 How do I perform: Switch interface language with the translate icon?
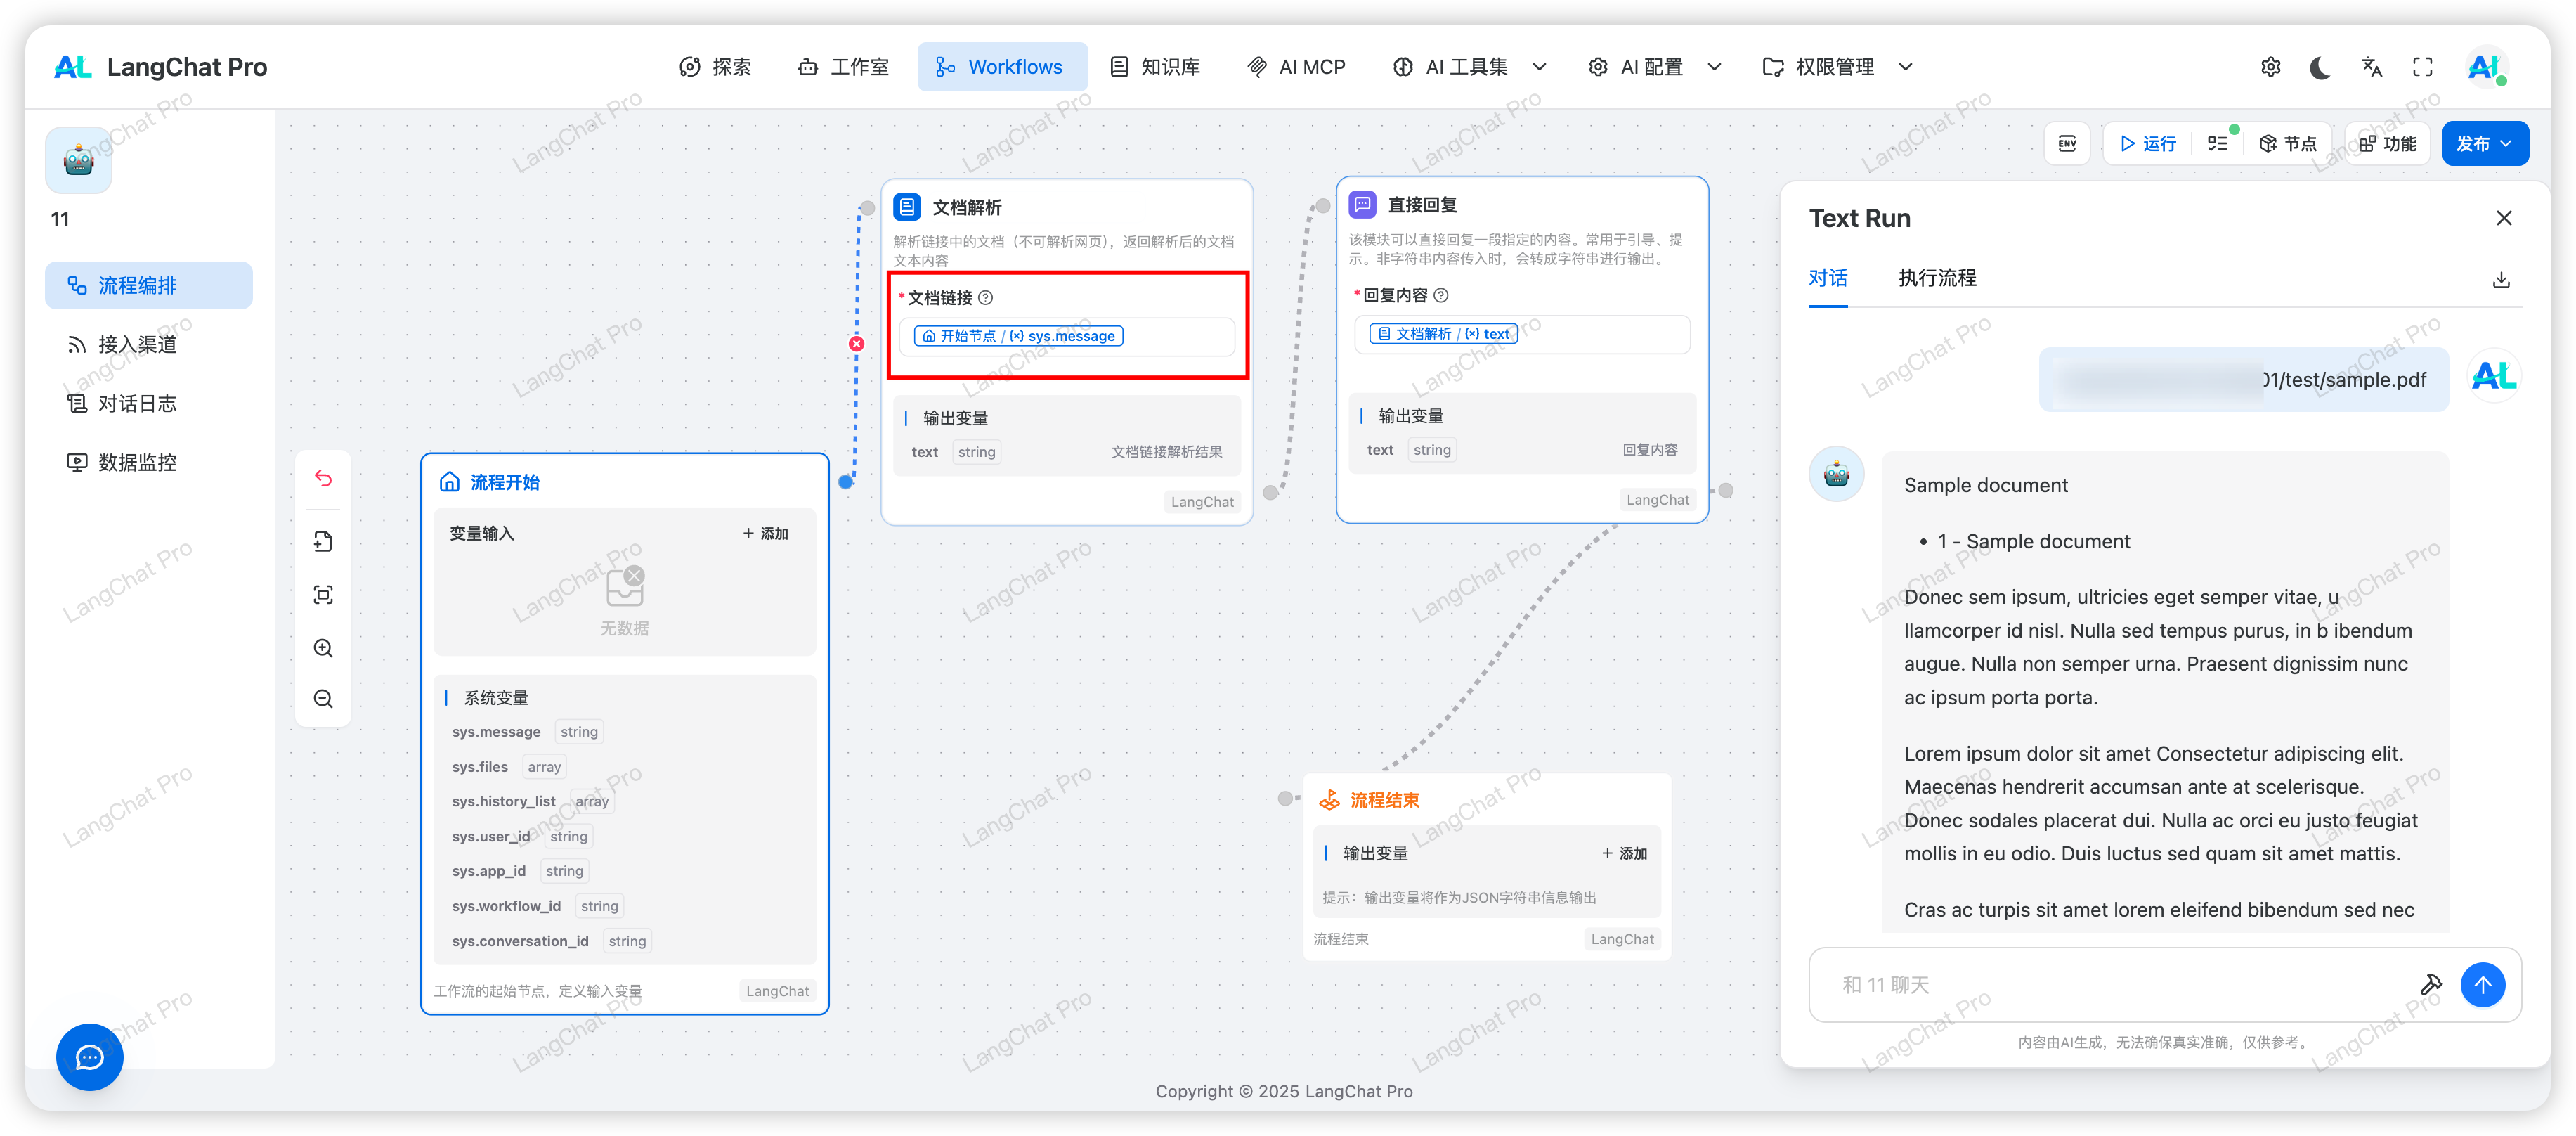tap(2371, 66)
